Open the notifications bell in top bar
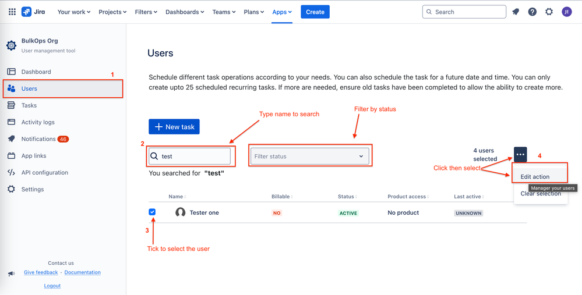The height and width of the screenshot is (295, 582). [x=516, y=12]
